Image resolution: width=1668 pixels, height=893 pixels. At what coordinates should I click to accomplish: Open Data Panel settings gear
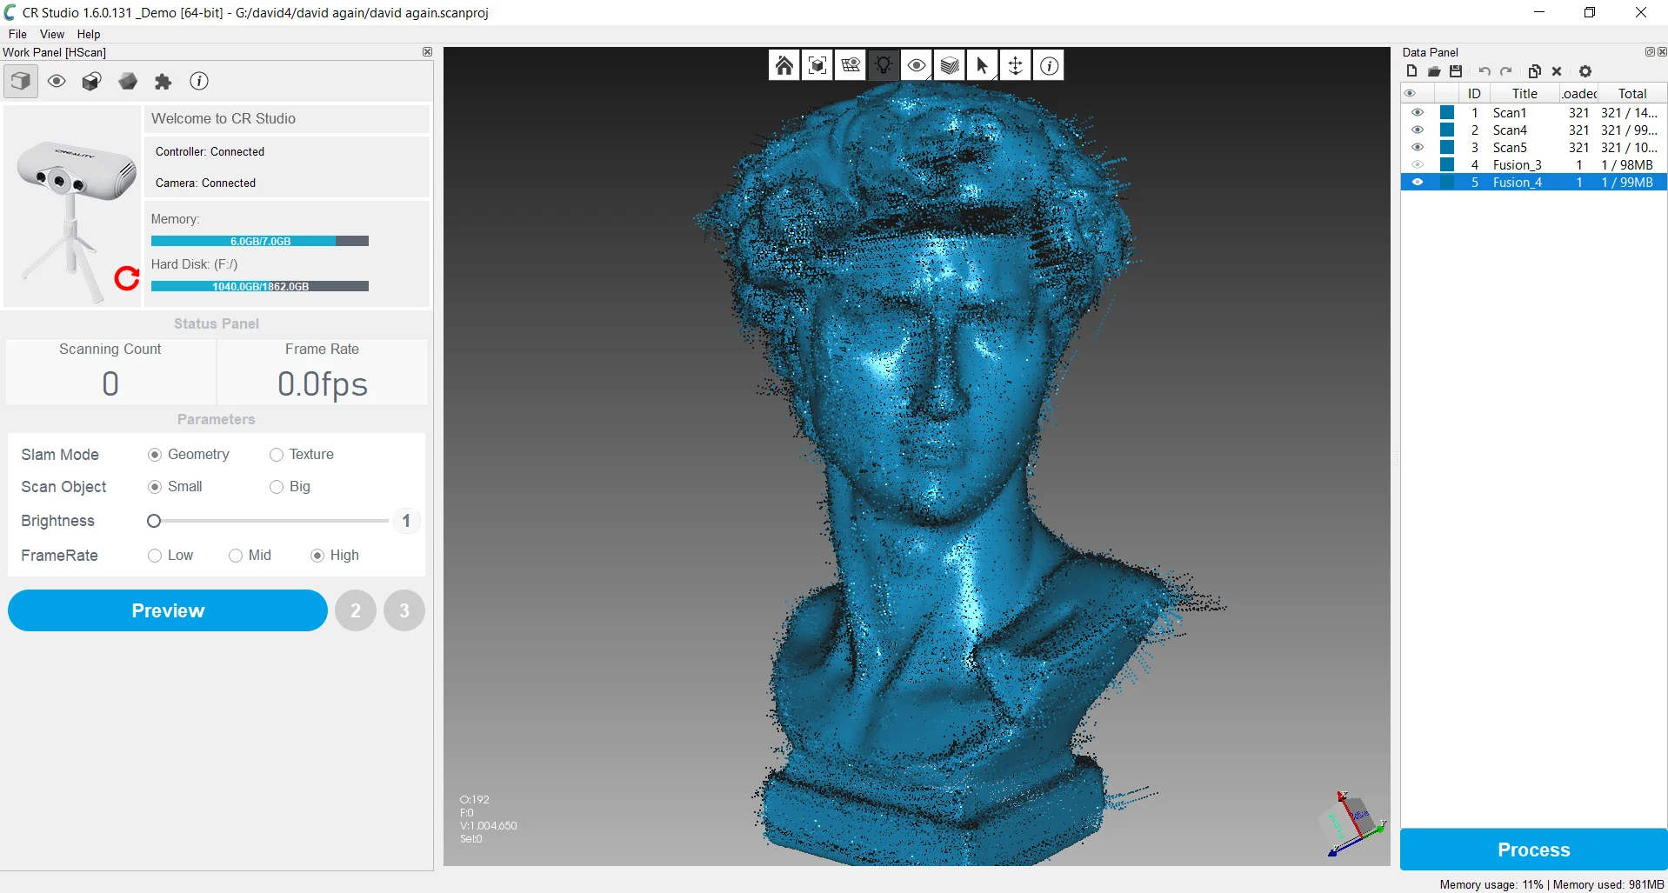(1585, 71)
